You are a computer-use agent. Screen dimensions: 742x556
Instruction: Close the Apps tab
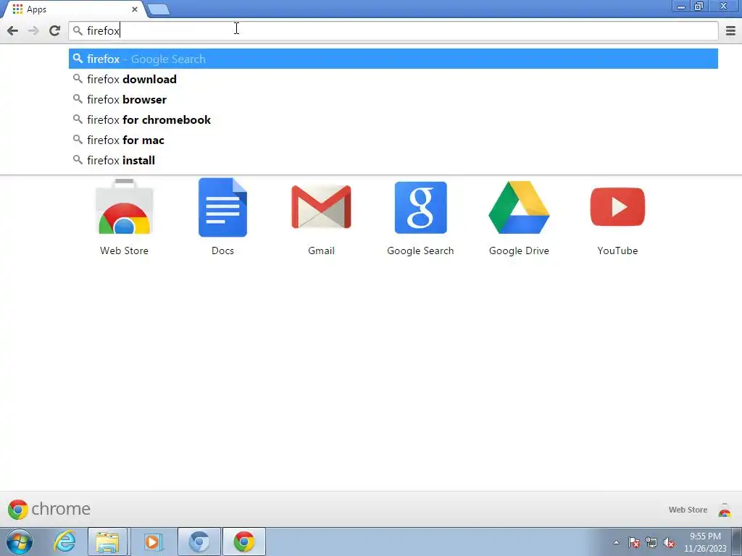[x=134, y=9]
